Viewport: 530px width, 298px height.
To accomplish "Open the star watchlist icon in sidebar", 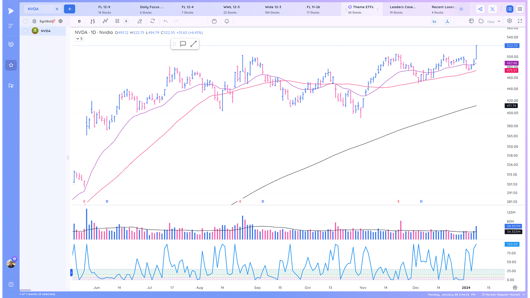I will pos(11,65).
